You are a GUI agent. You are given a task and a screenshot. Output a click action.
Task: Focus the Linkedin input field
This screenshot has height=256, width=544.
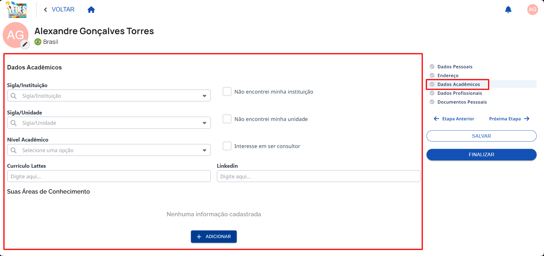pyautogui.click(x=318, y=176)
